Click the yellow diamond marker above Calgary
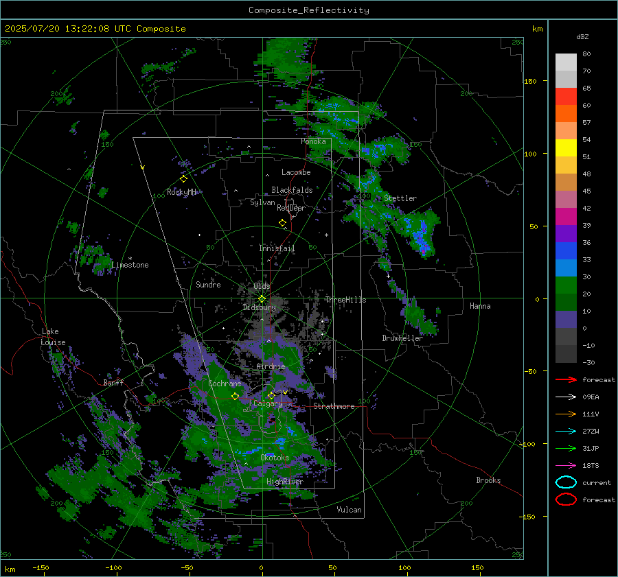Image resolution: width=618 pixels, height=577 pixels. click(271, 395)
